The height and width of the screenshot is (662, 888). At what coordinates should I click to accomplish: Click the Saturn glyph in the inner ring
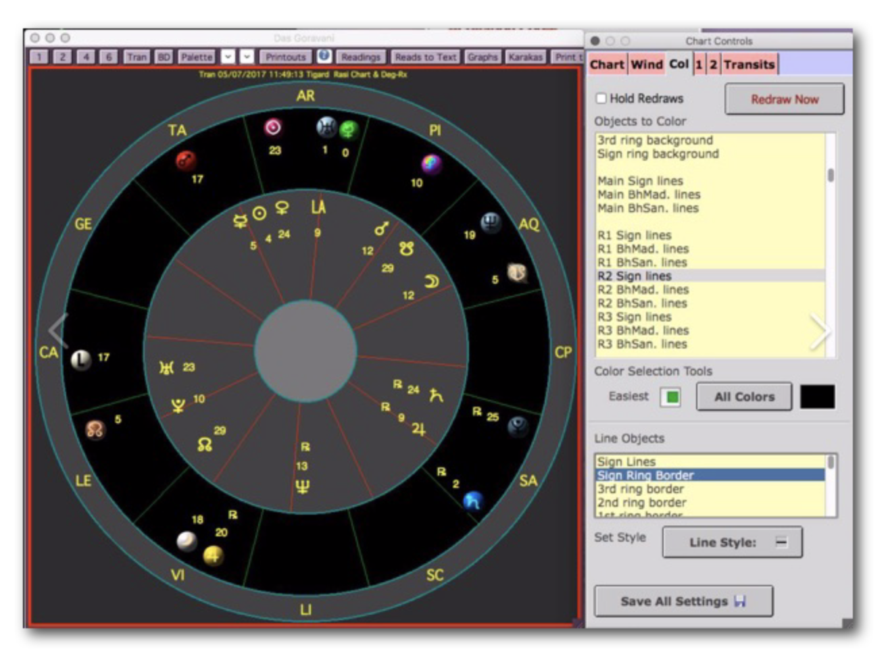tap(436, 394)
